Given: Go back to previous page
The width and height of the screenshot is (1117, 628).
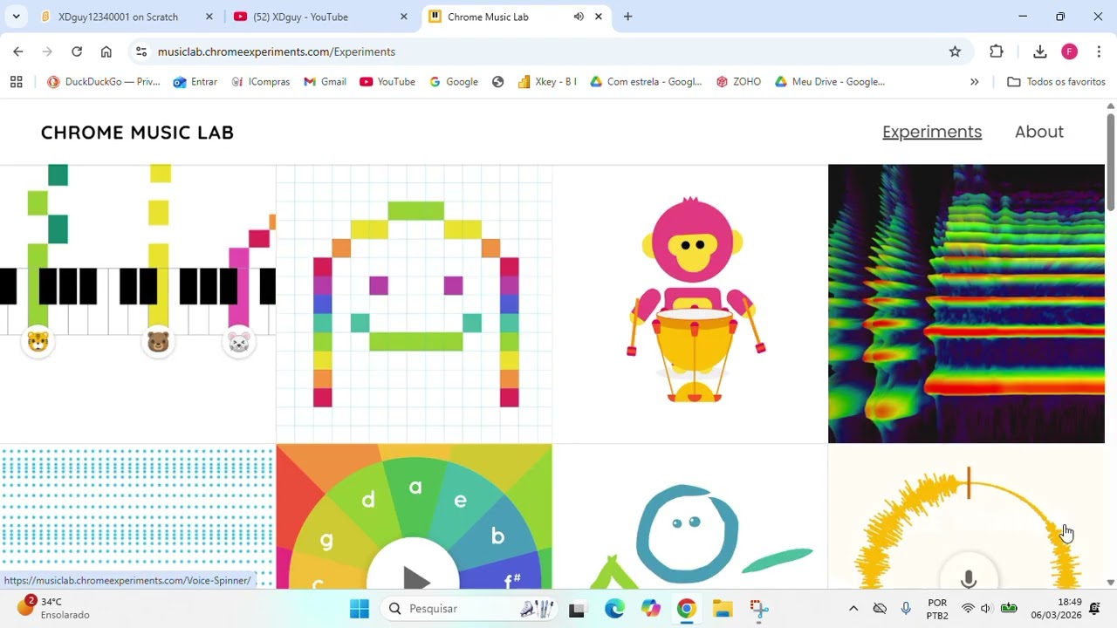Looking at the screenshot, I should (x=18, y=51).
